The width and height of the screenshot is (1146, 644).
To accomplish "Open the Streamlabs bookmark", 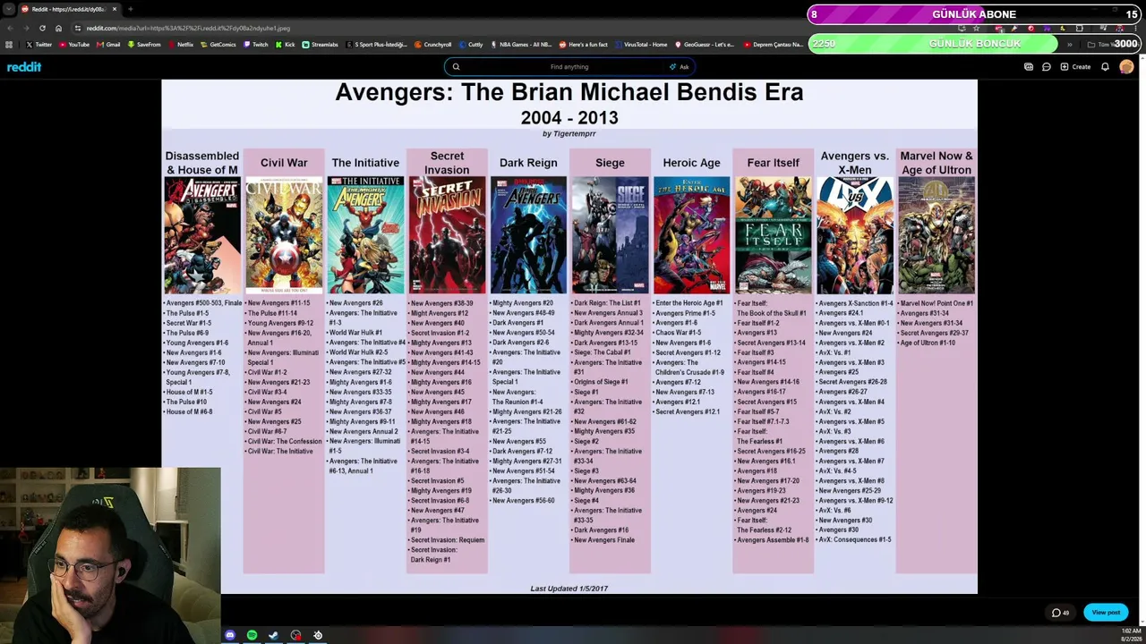I will [321, 45].
